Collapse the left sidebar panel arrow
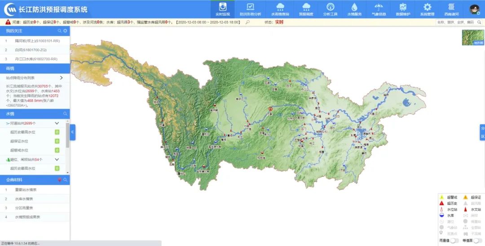485x246 pixels. [x=72, y=132]
